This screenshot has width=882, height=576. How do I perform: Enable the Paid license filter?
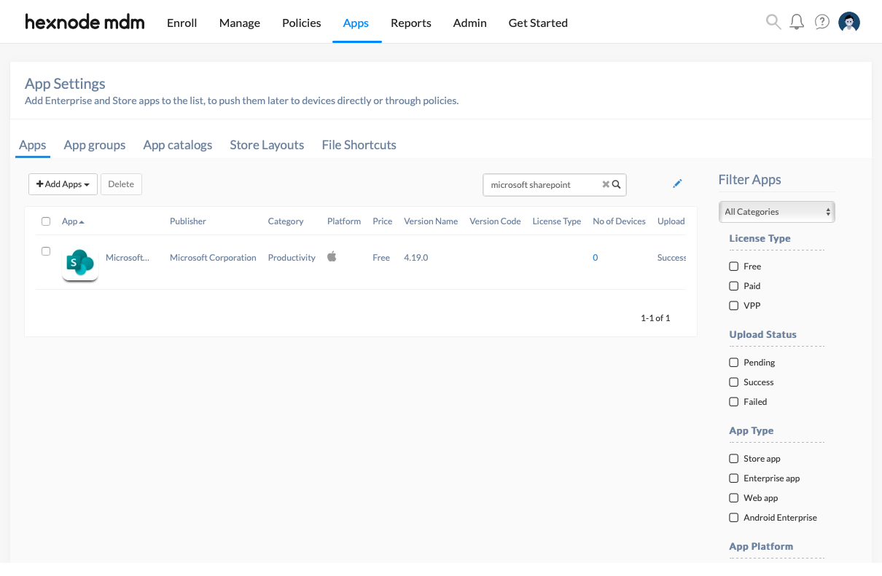734,286
